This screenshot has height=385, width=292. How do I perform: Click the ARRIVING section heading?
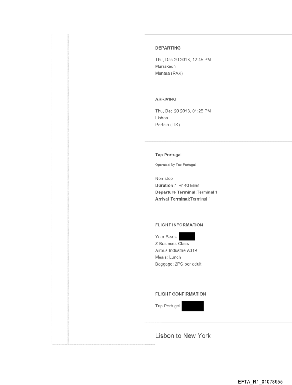(x=166, y=99)
